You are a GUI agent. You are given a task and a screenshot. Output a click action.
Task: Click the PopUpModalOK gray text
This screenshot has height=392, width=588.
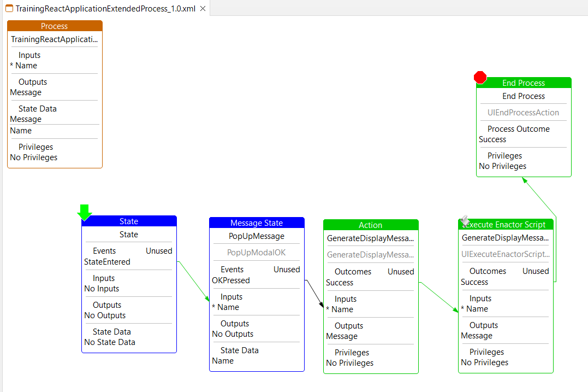click(257, 253)
